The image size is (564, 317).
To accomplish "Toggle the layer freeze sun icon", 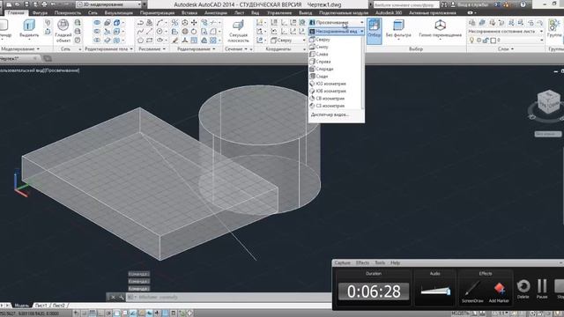I will (479, 41).
